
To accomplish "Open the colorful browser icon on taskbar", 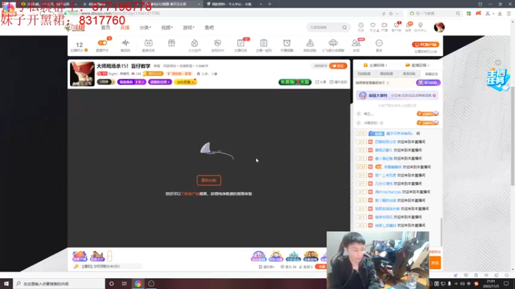I will [138, 284].
